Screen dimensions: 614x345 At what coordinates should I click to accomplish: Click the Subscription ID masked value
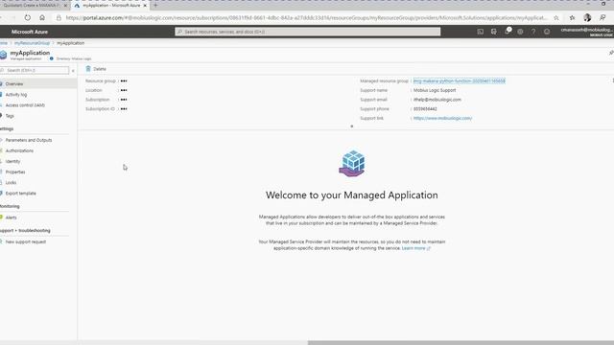(124, 109)
